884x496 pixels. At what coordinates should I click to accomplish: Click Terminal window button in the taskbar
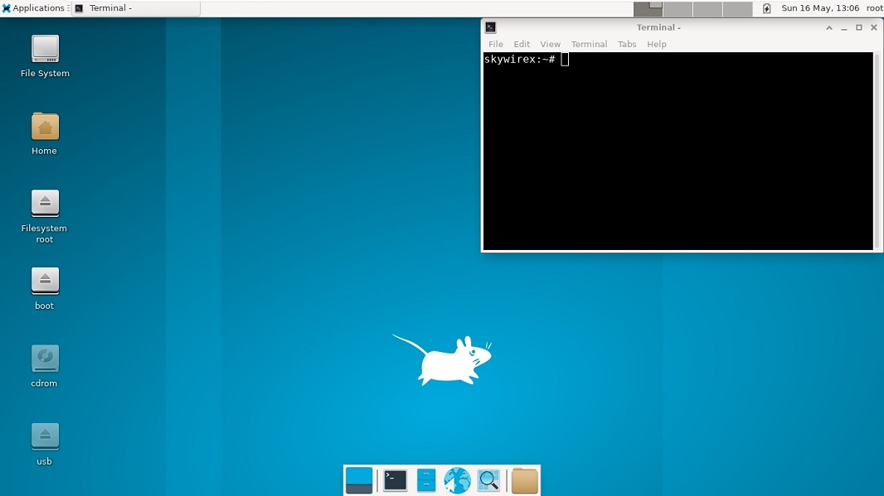[x=136, y=8]
